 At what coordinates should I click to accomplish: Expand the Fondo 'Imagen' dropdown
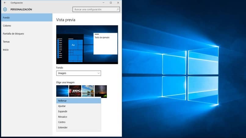coord(79,73)
